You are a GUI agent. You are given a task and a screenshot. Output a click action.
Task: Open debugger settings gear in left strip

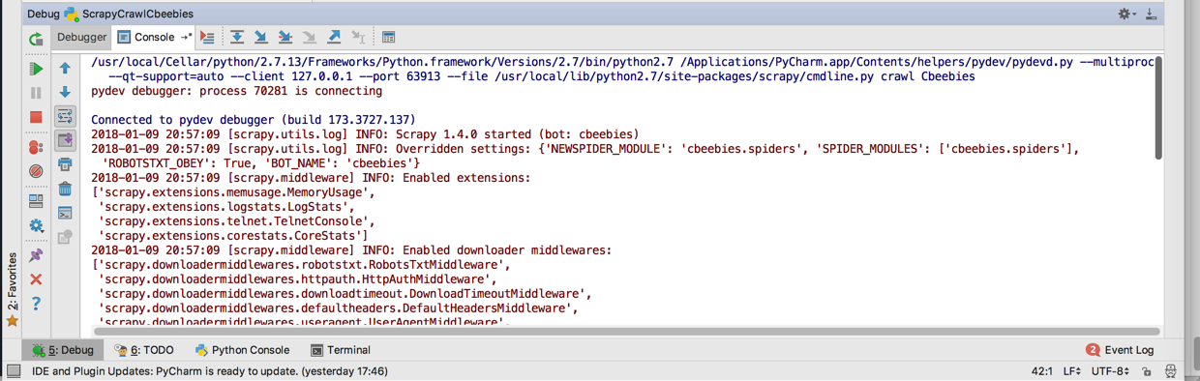click(x=36, y=225)
